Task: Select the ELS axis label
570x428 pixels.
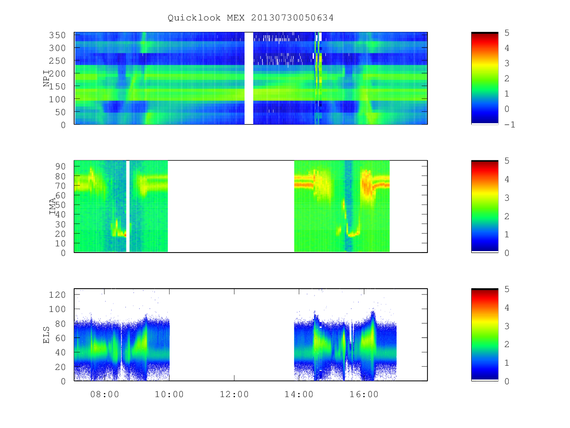Action: tap(47, 335)
